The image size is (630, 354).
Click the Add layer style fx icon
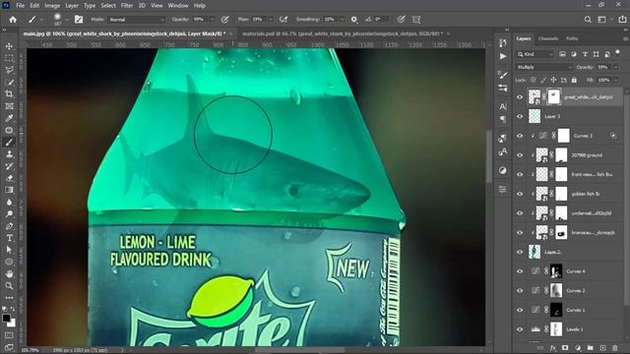click(553, 348)
